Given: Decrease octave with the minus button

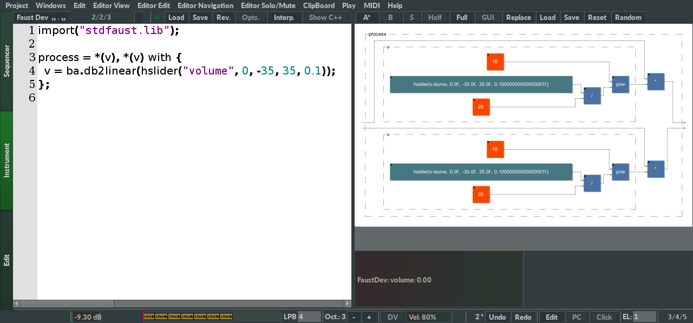Looking at the screenshot, I should [x=354, y=317].
